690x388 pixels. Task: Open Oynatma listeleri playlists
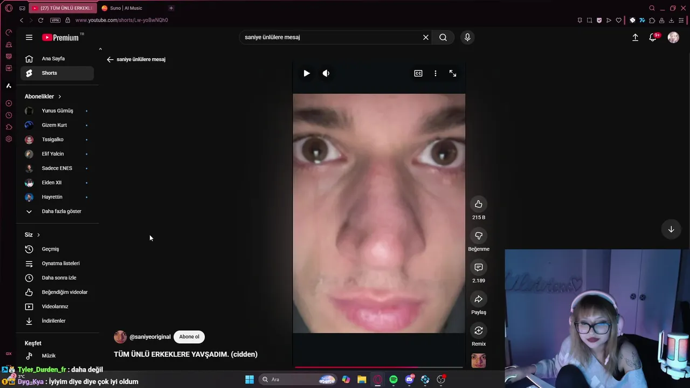57,264
